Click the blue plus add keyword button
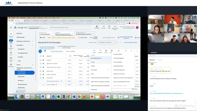Screen dimensions: 197x111 (40, 51)
